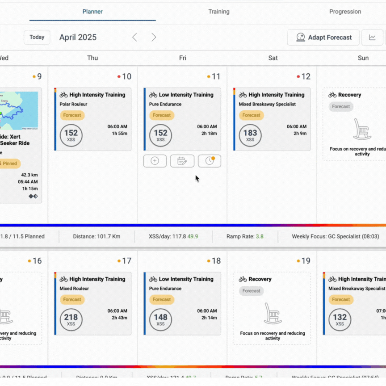Click the Pinned badge on the ride card

click(9, 164)
